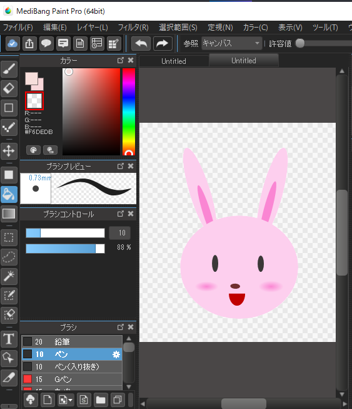Toggle the transparent color swatch
Viewport: 352px width, 409px height.
pos(34,101)
